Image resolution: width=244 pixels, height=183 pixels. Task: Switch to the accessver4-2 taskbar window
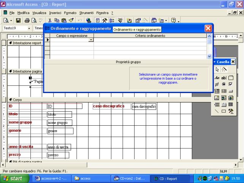pos(52,178)
